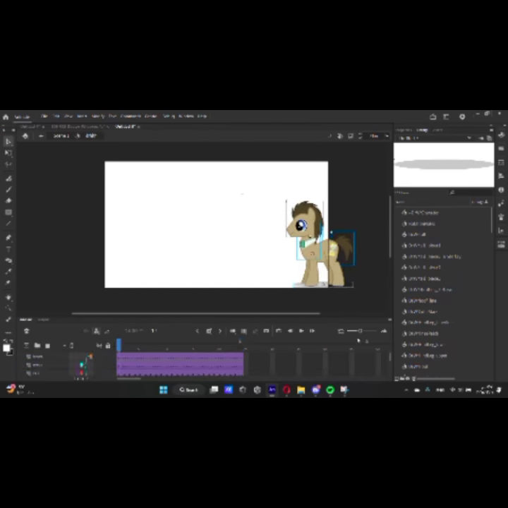
Task: Open the File menu
Action: [x=44, y=116]
